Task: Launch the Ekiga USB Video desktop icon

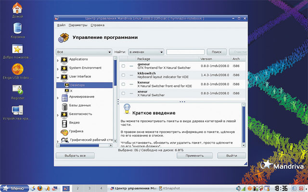Action: click(17, 69)
